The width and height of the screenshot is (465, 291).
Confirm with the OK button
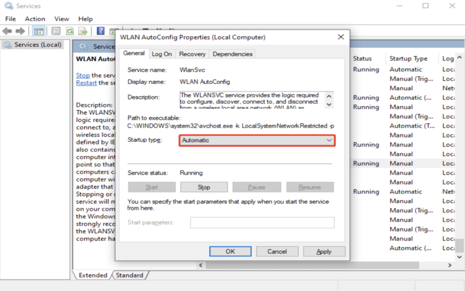(230, 251)
